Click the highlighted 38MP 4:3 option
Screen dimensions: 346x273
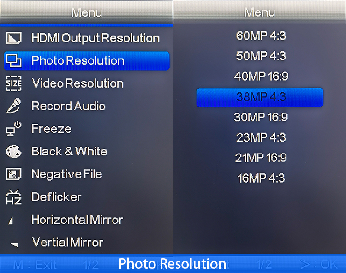pyautogui.click(x=260, y=97)
